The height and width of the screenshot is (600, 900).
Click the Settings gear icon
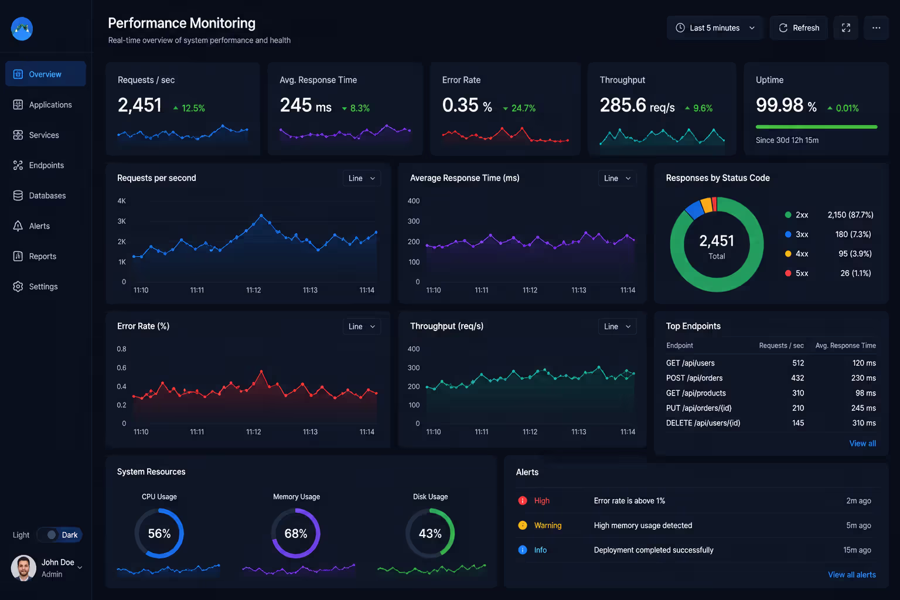click(x=18, y=287)
